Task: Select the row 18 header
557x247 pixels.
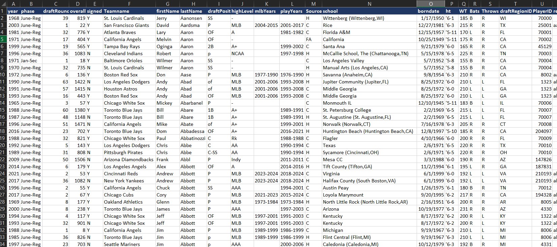Action: (x=3, y=131)
